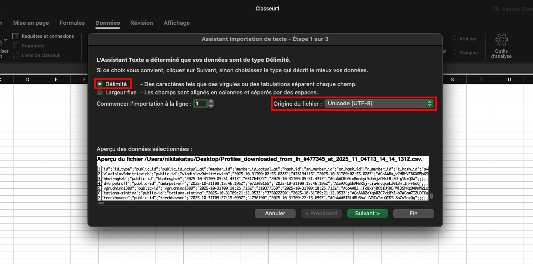Click the Suivant button
The width and height of the screenshot is (533, 264).
(367, 213)
